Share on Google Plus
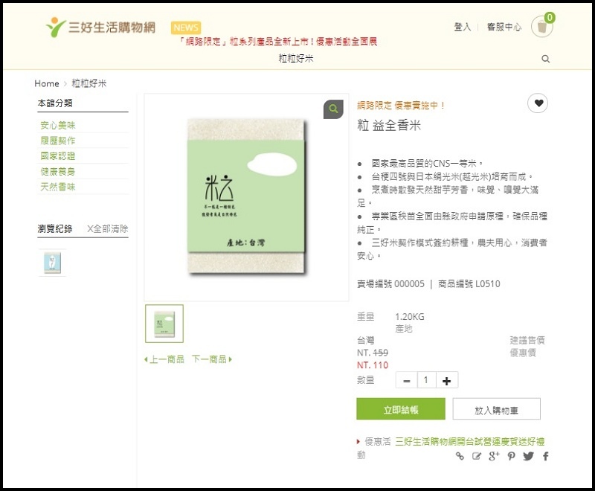 [x=494, y=456]
